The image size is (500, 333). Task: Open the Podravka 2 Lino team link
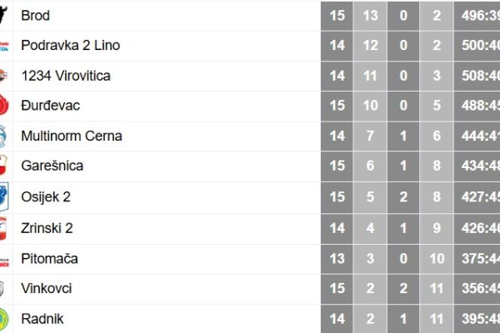[x=71, y=45]
